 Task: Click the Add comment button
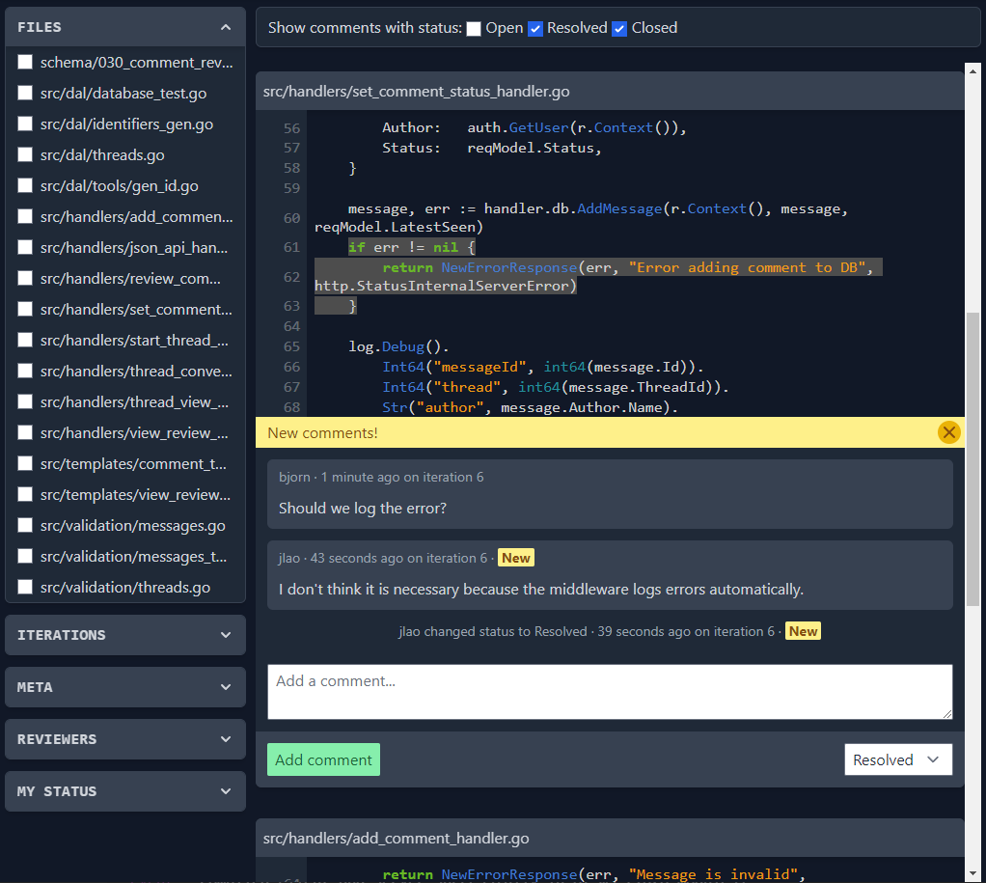click(x=323, y=759)
